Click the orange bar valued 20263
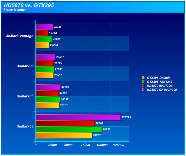 point(43,45)
